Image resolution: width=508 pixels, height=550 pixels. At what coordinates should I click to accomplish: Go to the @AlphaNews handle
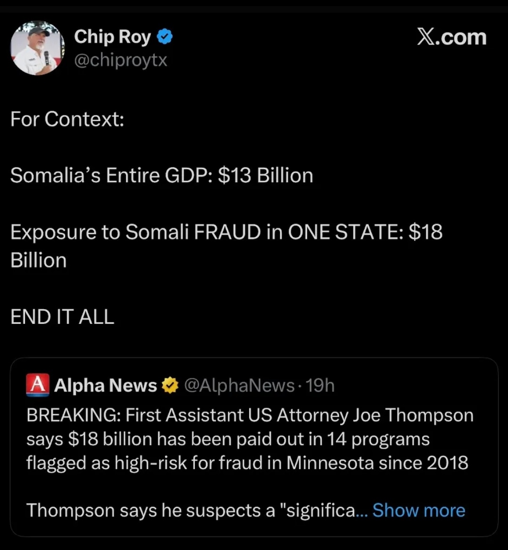(x=239, y=386)
